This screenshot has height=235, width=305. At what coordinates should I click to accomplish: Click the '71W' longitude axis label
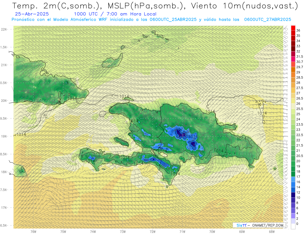click(182, 232)
